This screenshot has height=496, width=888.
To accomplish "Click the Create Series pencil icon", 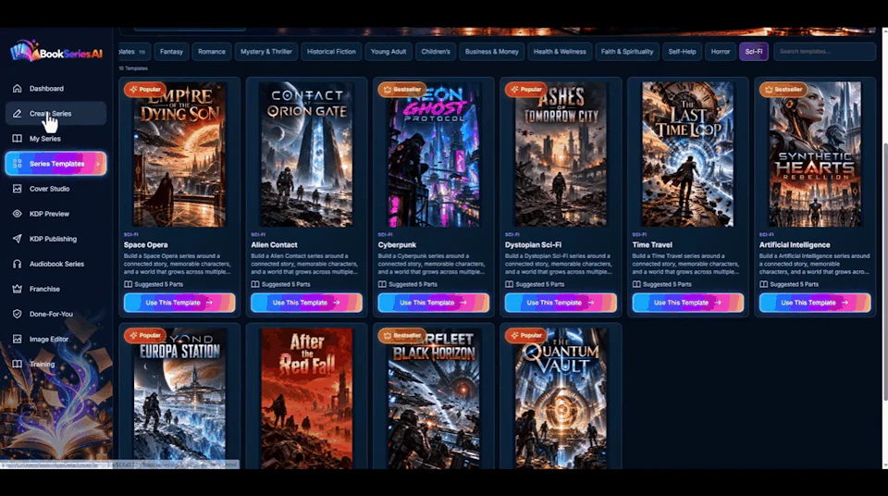I will pyautogui.click(x=18, y=114).
